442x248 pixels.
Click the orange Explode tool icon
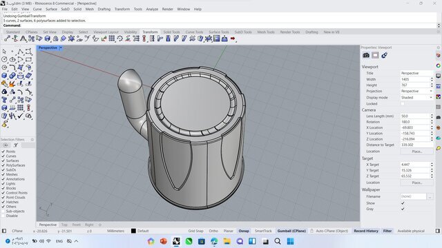pos(12,84)
